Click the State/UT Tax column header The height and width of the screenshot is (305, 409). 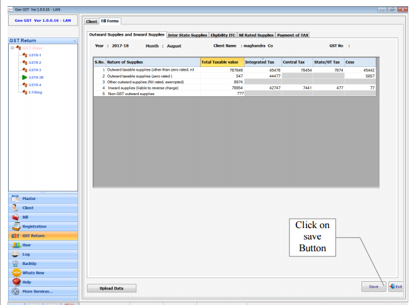328,62
